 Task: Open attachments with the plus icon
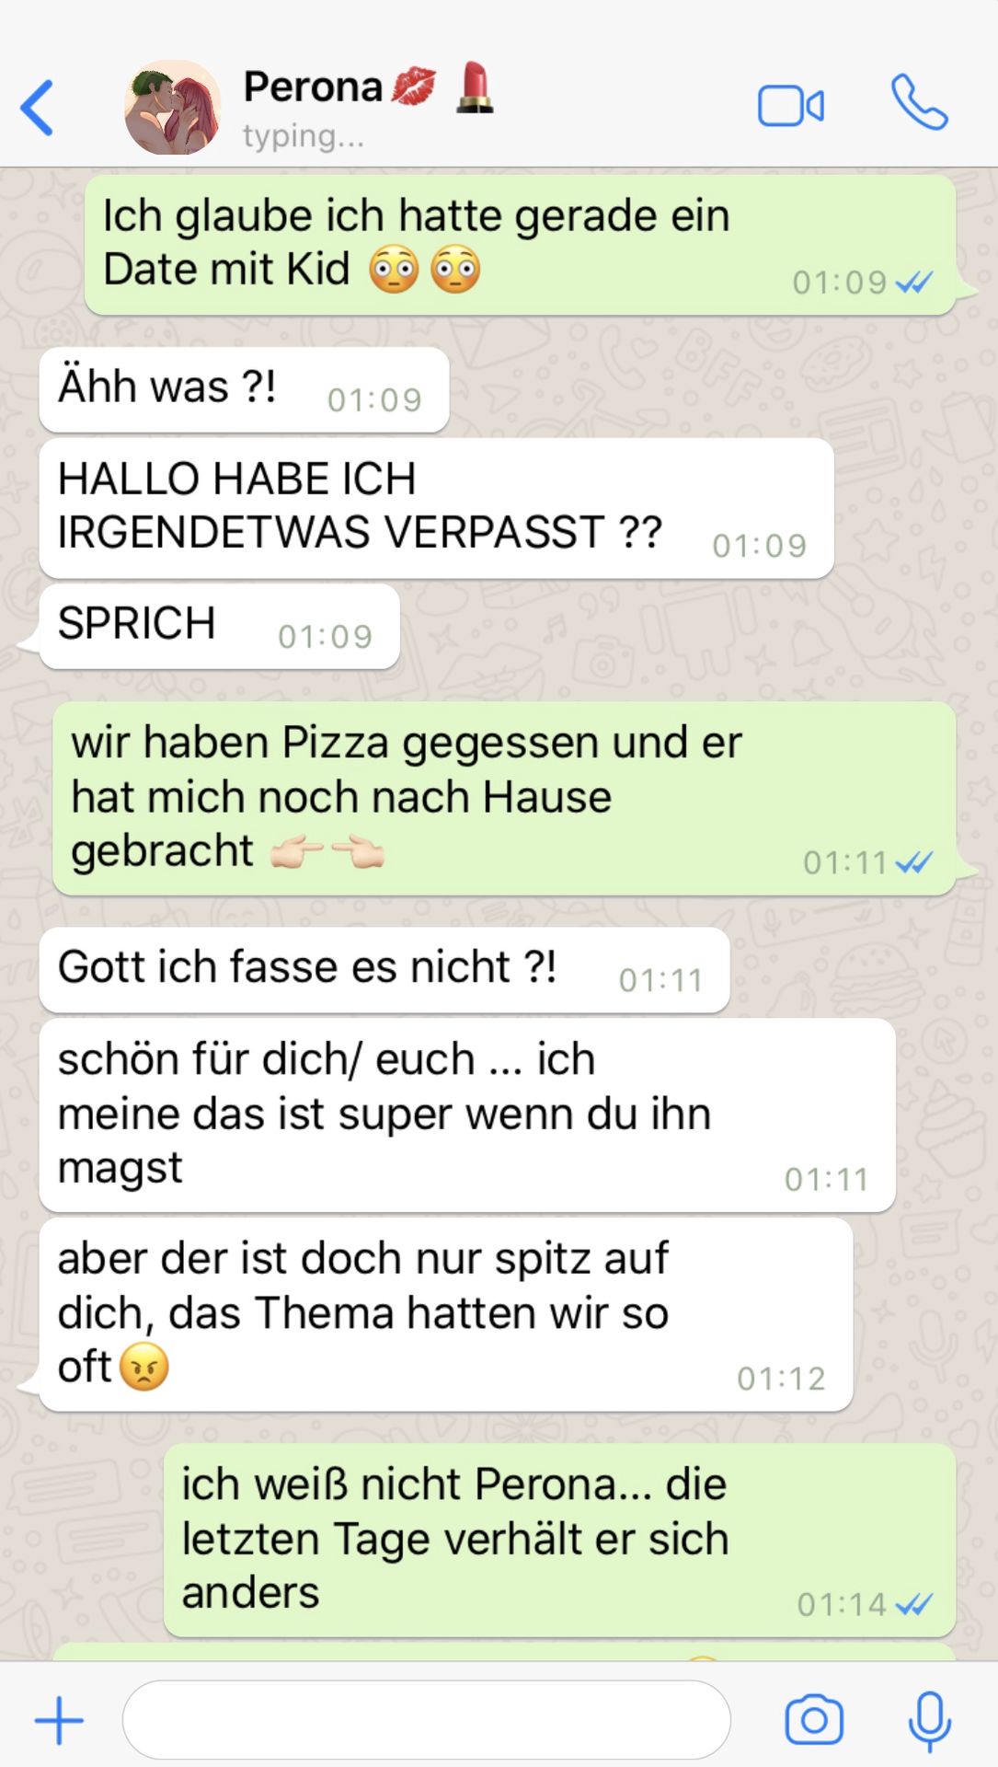tap(59, 1720)
